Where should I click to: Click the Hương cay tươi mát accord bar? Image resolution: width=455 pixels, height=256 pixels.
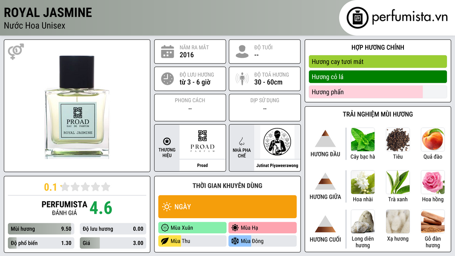(378, 61)
